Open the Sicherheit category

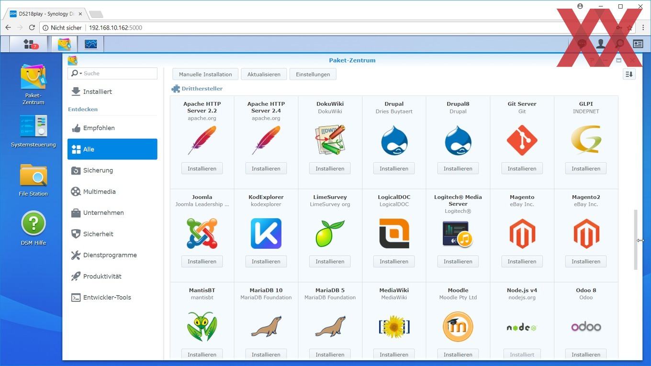click(x=112, y=234)
